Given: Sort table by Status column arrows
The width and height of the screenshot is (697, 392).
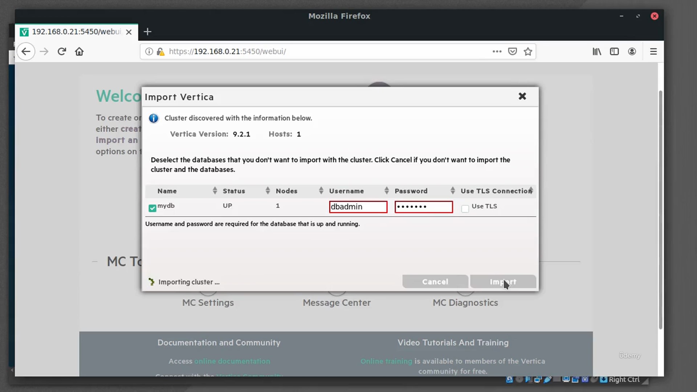Looking at the screenshot, I should [268, 191].
